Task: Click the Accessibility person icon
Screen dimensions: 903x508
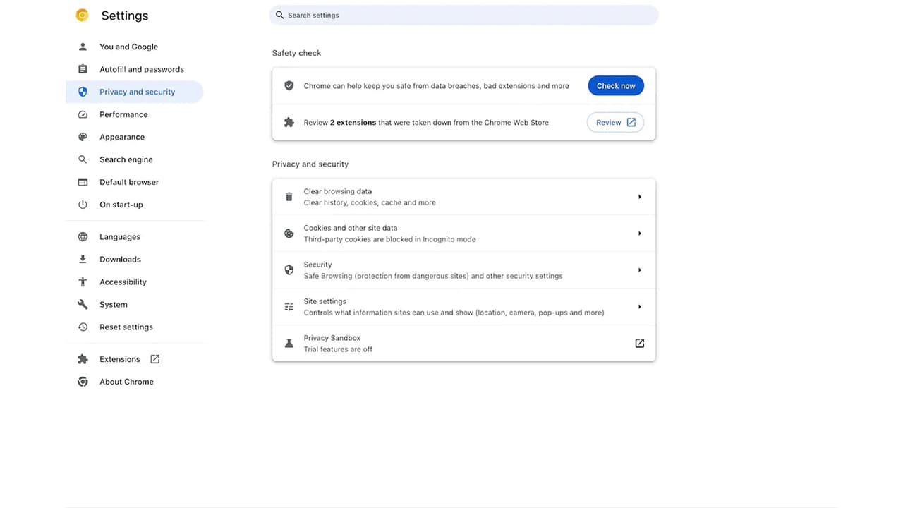Action: [83, 282]
